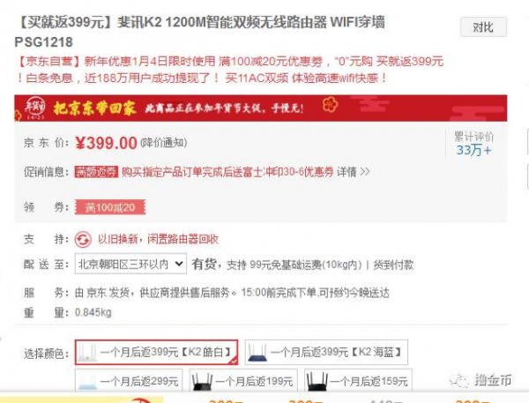Click the trade-in recycle circular arrow icon
Image resolution: width=529 pixels, height=403 pixels.
tap(83, 240)
